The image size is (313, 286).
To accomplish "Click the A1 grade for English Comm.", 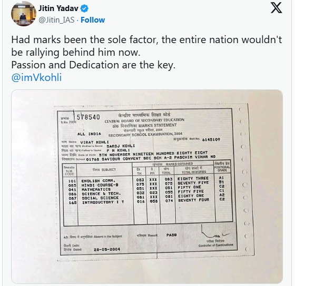I will (221, 178).
